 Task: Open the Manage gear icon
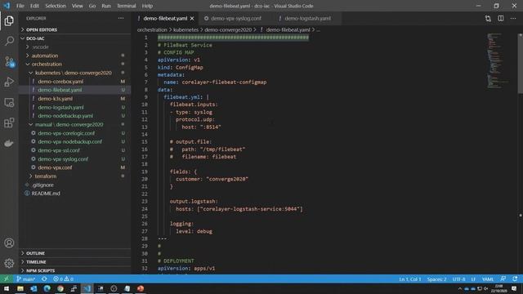coord(9,263)
